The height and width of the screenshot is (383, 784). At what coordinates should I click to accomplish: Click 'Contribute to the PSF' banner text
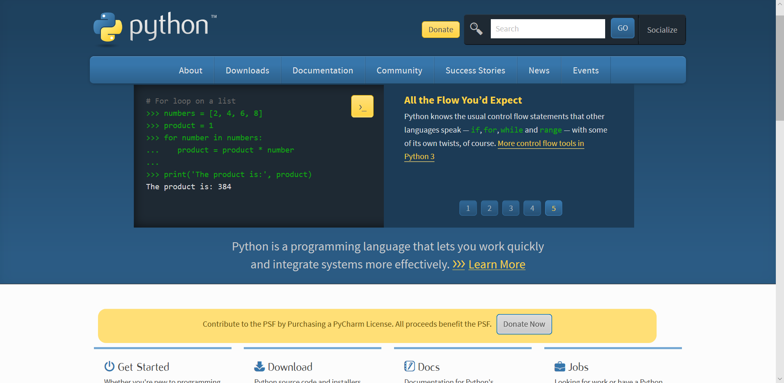click(347, 324)
